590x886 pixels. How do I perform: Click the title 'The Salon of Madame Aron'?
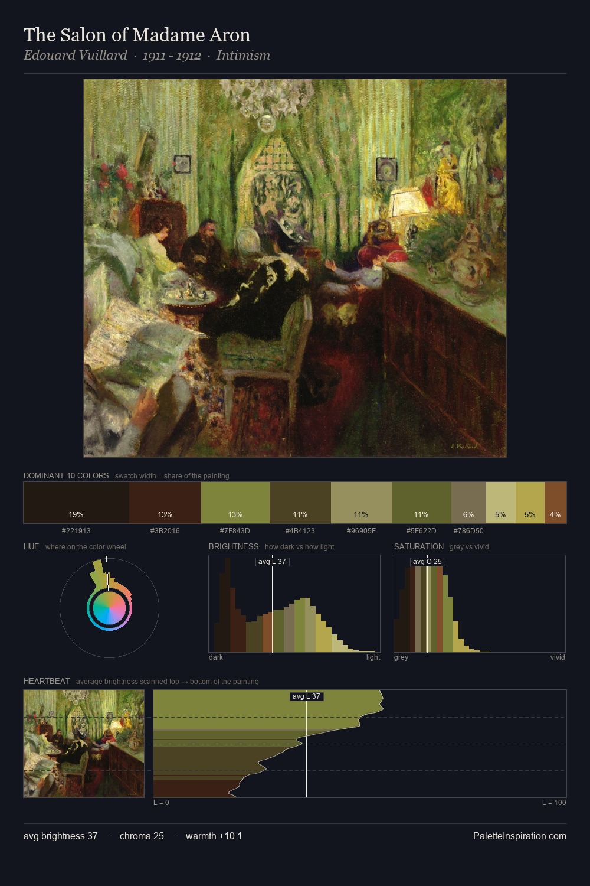pyautogui.click(x=137, y=35)
